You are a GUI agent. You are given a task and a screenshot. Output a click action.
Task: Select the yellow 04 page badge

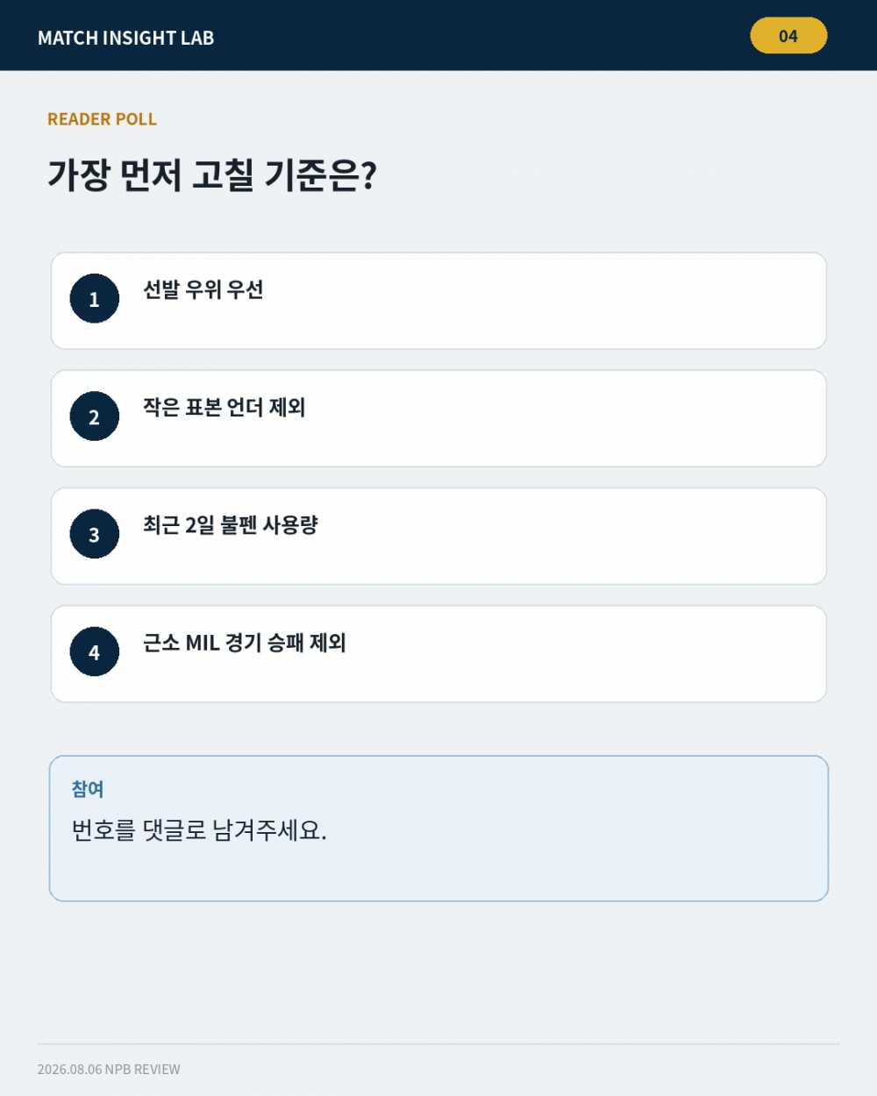[788, 36]
